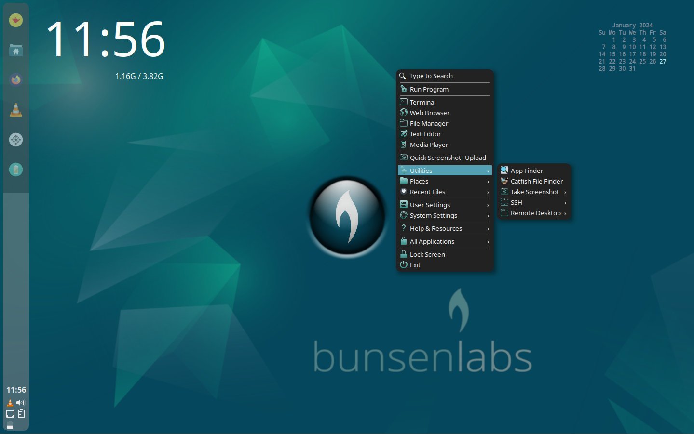The width and height of the screenshot is (694, 434).
Task: Launch VLC media player from the dock
Action: click(x=16, y=109)
